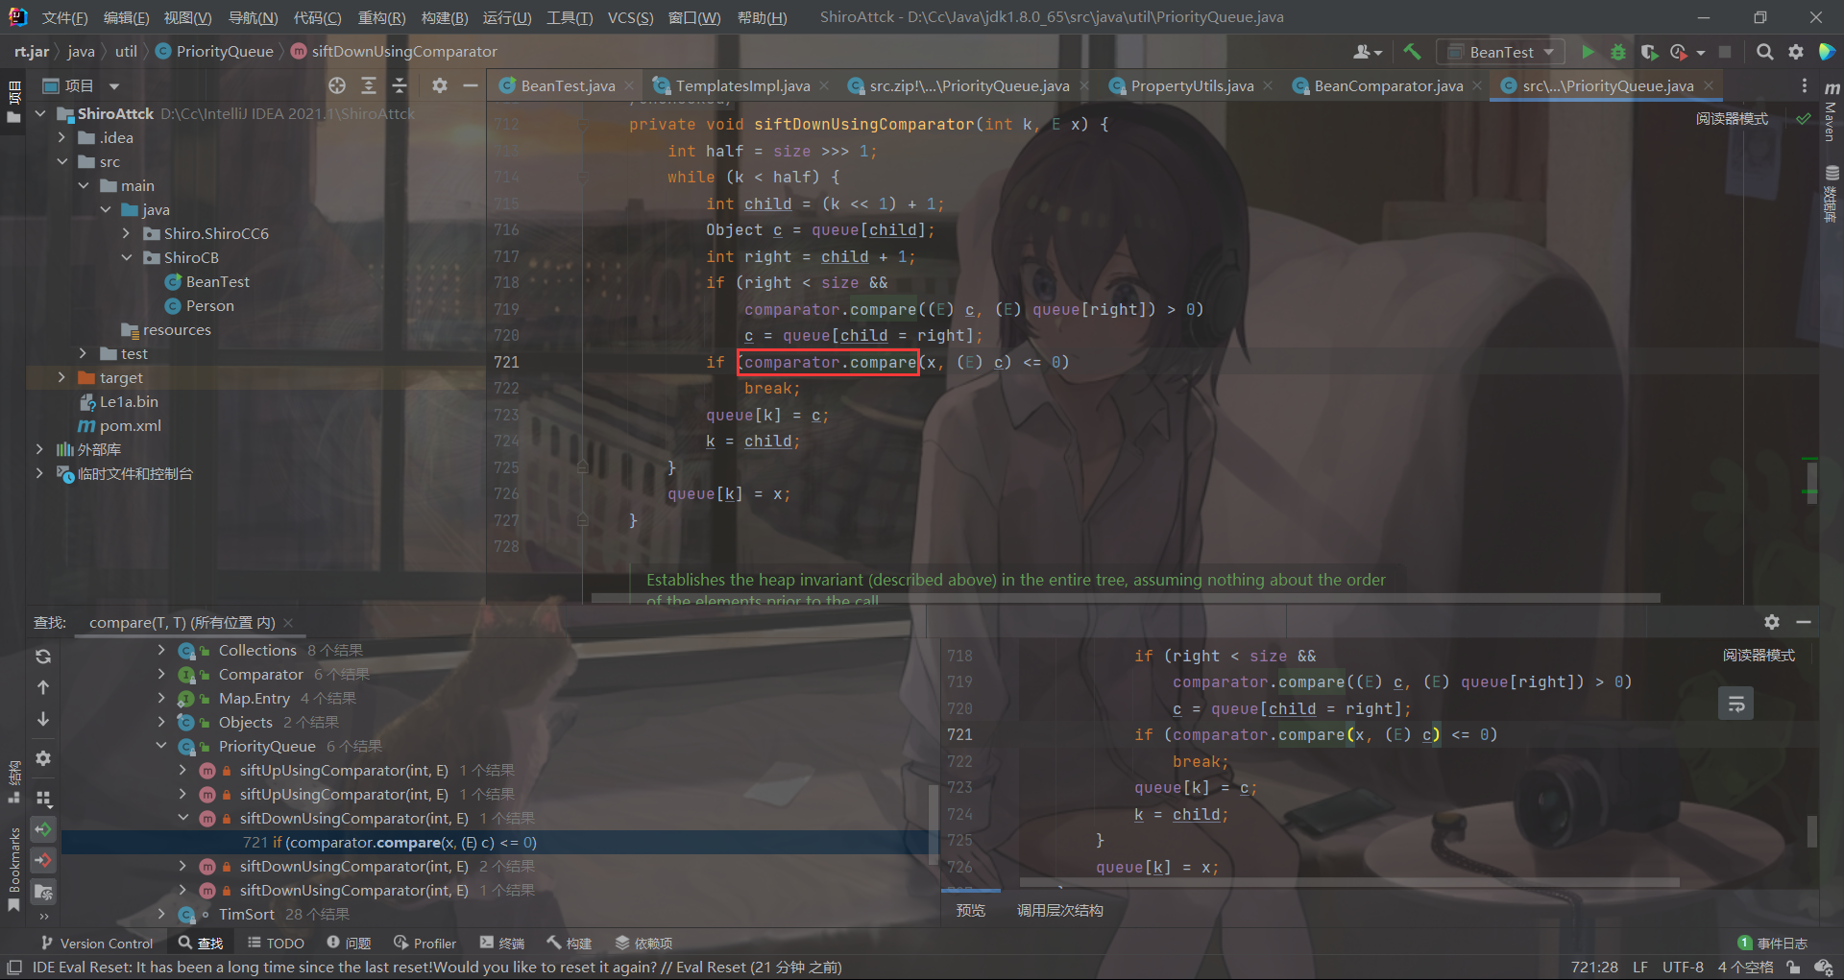The image size is (1844, 980).
Task: Open the Version Control tool window
Action: (x=96, y=943)
